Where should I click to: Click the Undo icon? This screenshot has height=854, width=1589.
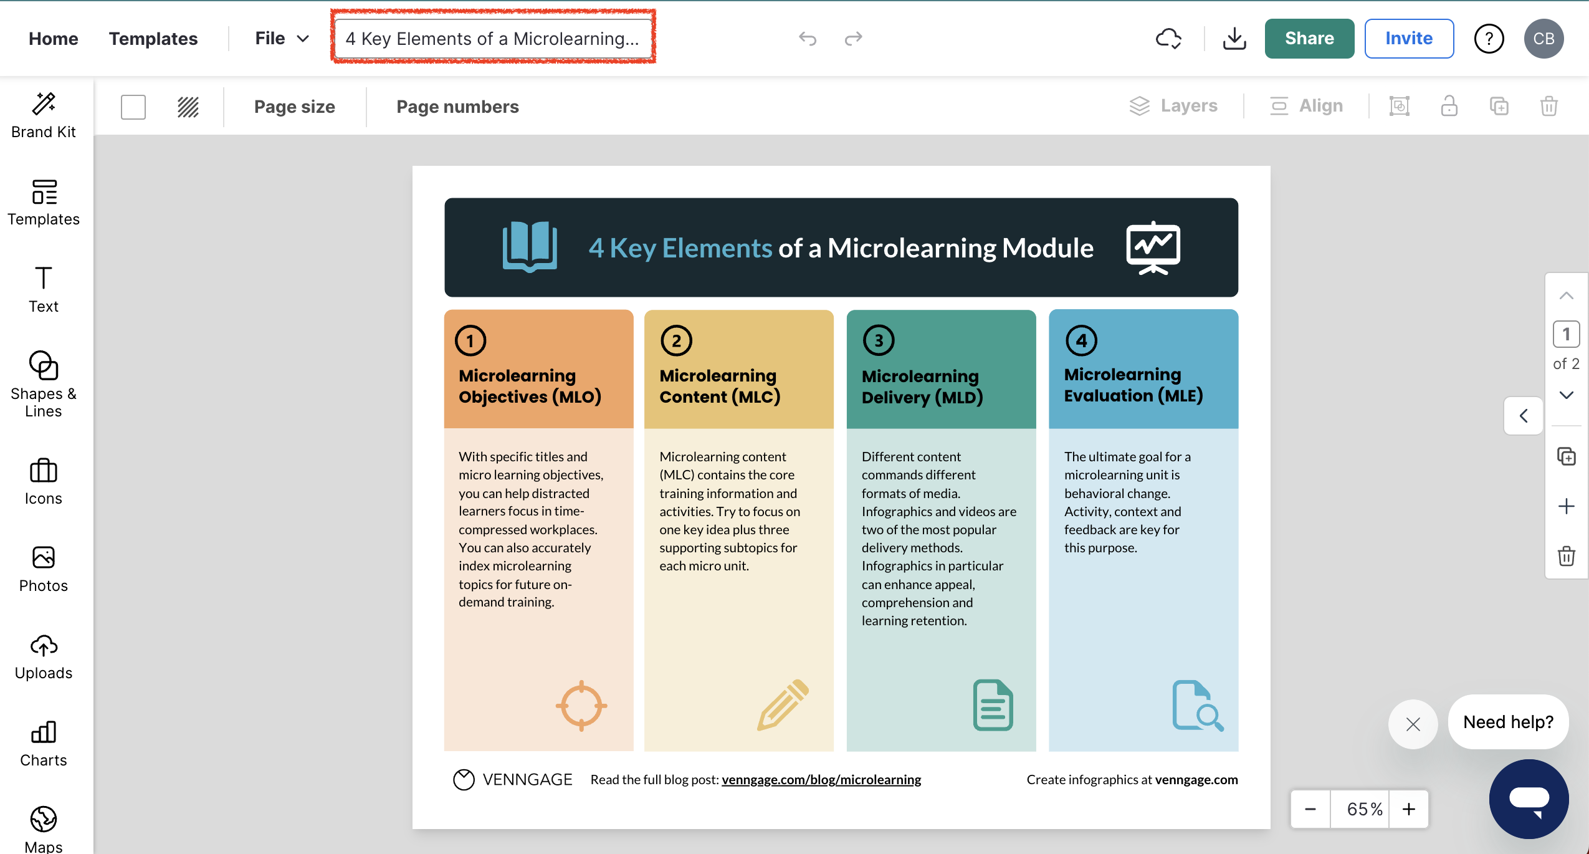pos(808,38)
